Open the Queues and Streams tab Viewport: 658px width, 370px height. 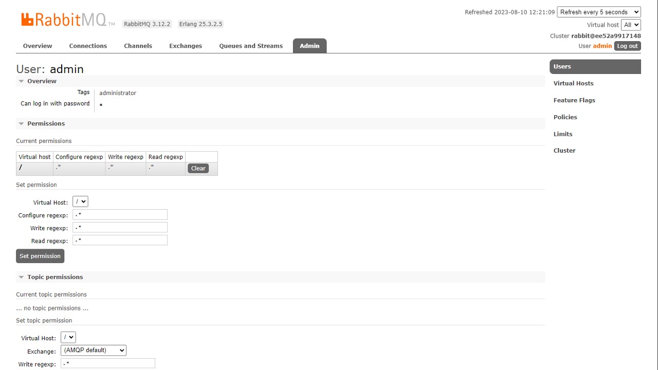pyautogui.click(x=251, y=46)
